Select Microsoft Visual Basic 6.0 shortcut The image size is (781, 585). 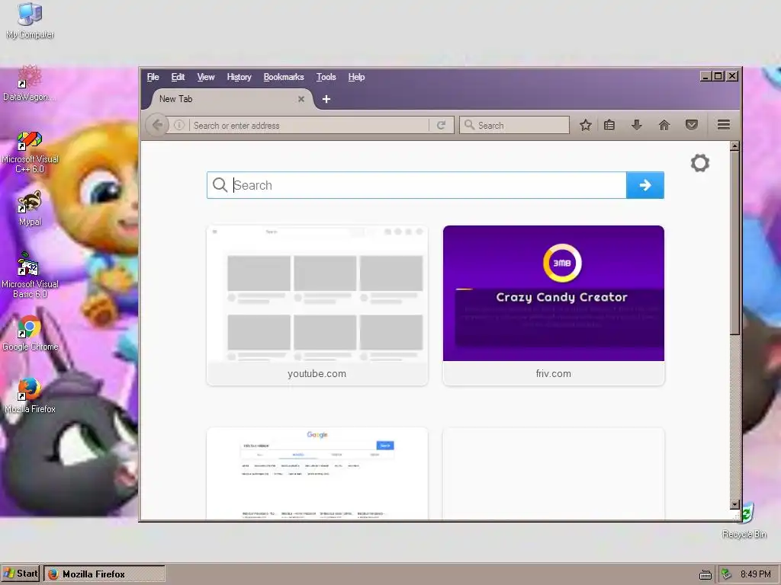pyautogui.click(x=30, y=275)
